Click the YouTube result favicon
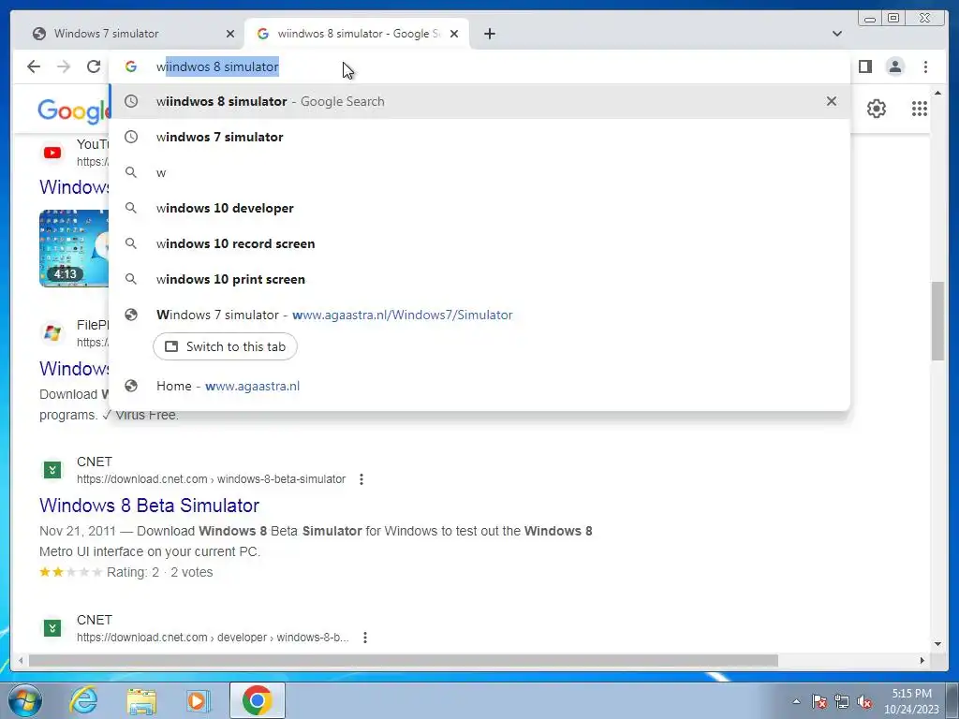This screenshot has height=719, width=959. [52, 153]
